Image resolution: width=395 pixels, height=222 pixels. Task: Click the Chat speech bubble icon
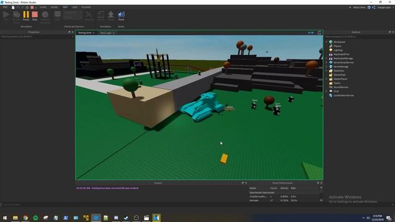331,91
